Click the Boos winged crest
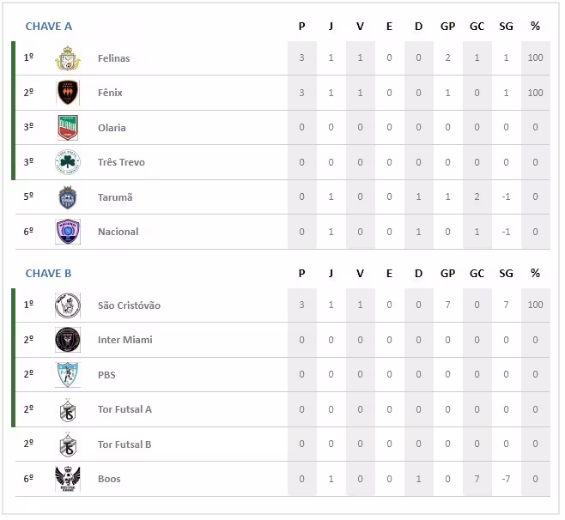565x520 pixels. [68, 479]
